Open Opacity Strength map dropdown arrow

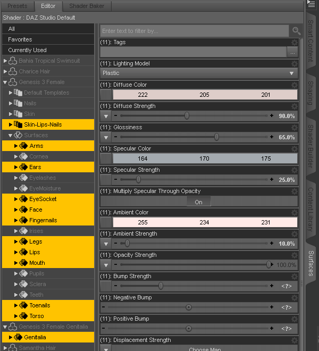click(x=106, y=265)
